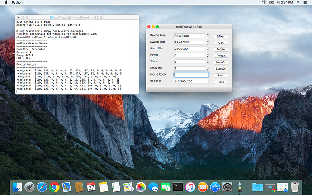312x195 pixels.
Task: Open Safari in the dock
Action: tap(42, 187)
